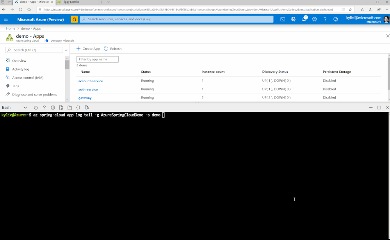
Task: Go to Home breadcrumb
Action: coord(11,28)
